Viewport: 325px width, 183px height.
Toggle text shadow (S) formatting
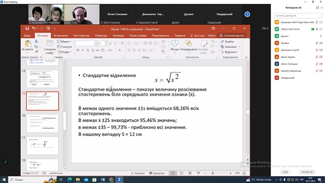point(93,50)
